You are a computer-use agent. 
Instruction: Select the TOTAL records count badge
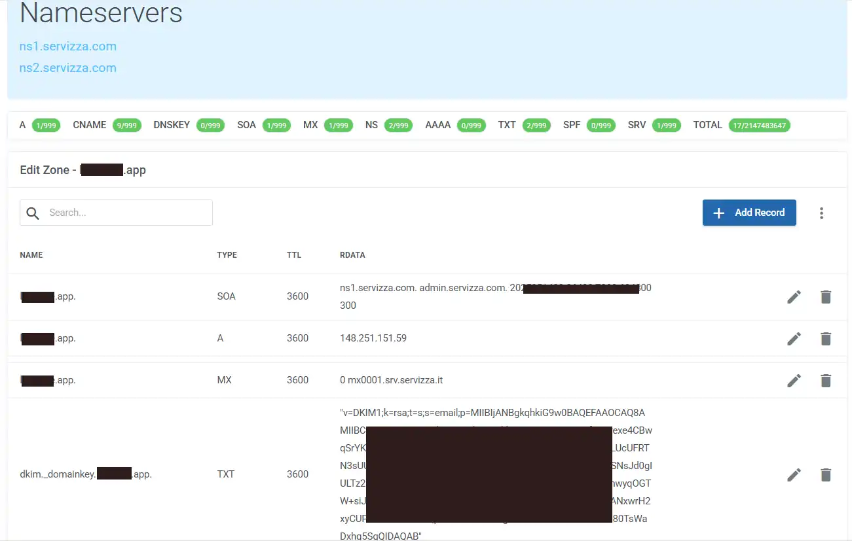[x=759, y=125]
